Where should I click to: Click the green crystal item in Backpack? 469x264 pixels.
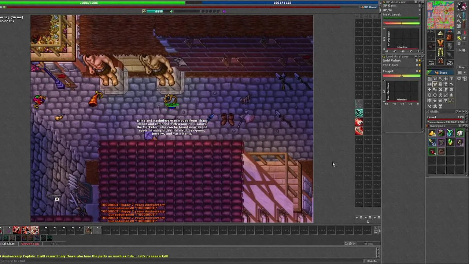450,142
